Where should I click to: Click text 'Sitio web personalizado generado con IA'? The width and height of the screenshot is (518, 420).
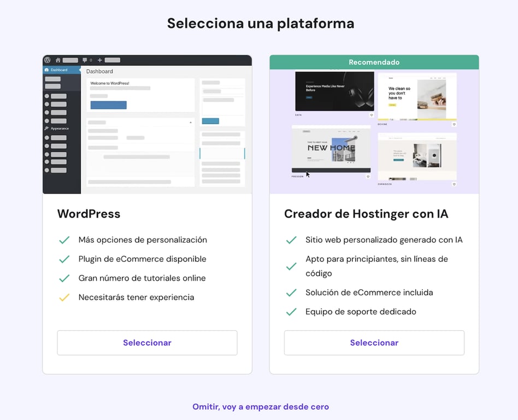point(384,240)
